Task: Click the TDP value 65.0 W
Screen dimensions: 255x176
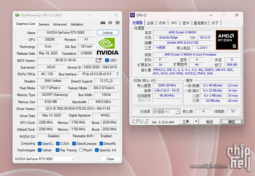Action: [205, 37]
